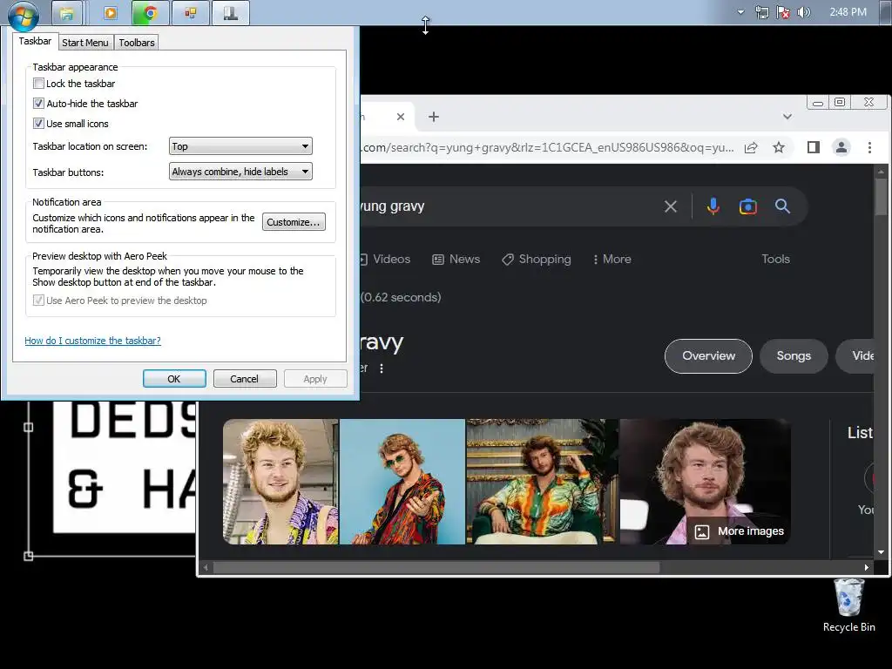This screenshot has height=669, width=892.
Task: Click the taskbar properties app icon
Action: (x=230, y=13)
